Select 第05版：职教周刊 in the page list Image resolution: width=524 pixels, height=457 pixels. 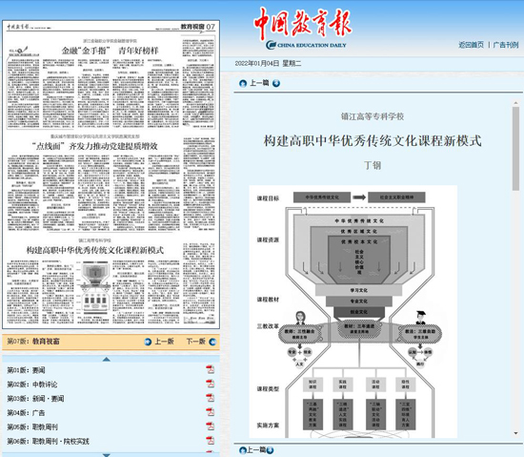[x=32, y=426]
